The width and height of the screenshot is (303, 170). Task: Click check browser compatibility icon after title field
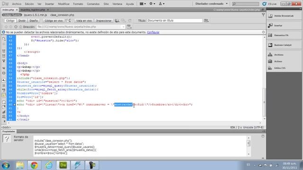pos(206,21)
